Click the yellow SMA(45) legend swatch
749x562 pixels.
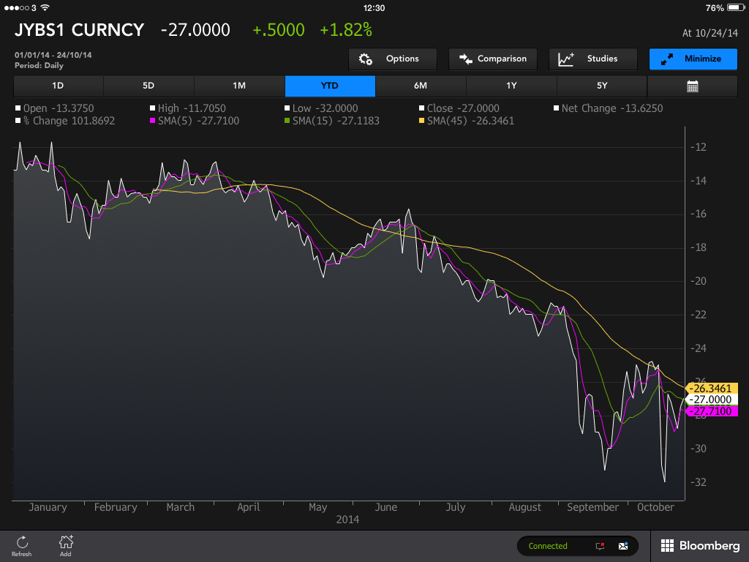422,121
